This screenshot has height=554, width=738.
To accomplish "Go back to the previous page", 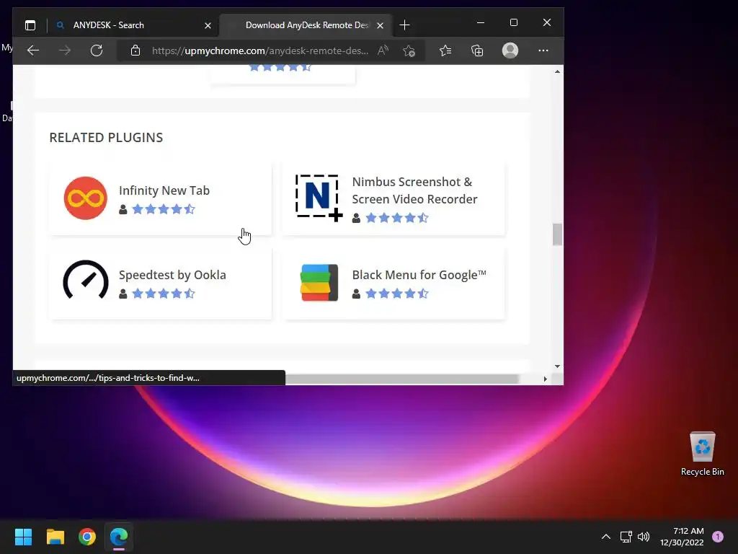I will pos(33,50).
